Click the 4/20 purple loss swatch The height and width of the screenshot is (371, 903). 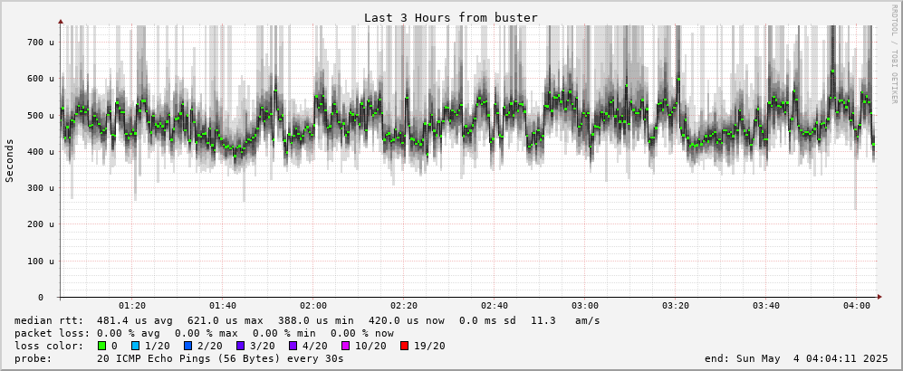[292, 346]
